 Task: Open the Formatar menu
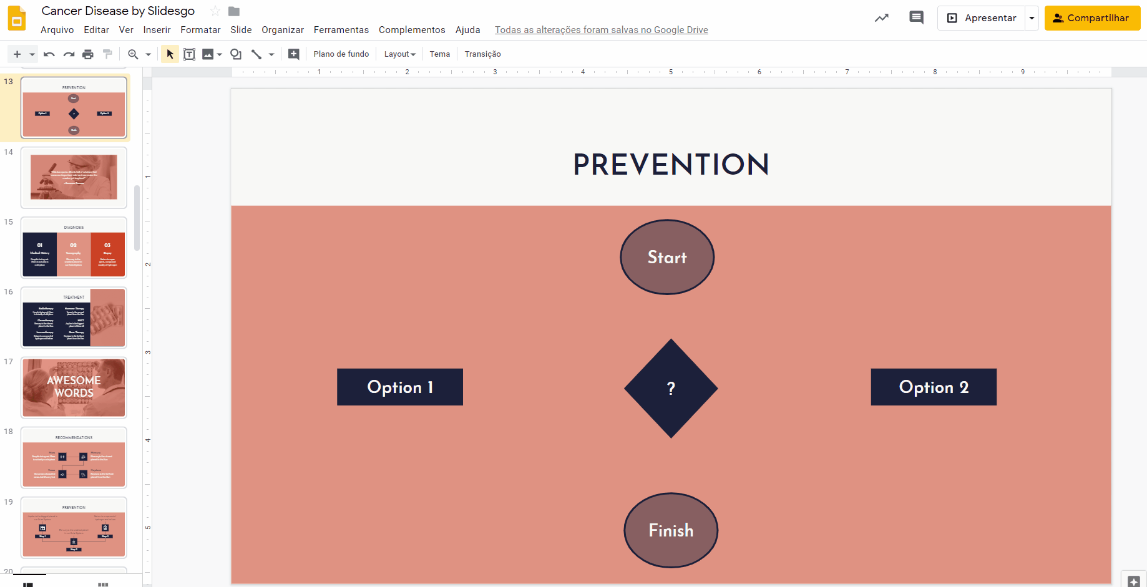pos(200,30)
